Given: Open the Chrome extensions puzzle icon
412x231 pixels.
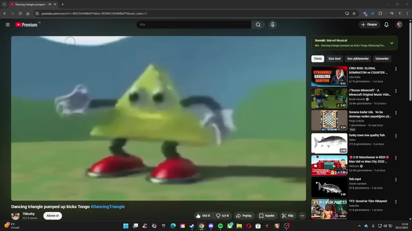Looking at the screenshot, I should (x=380, y=13).
